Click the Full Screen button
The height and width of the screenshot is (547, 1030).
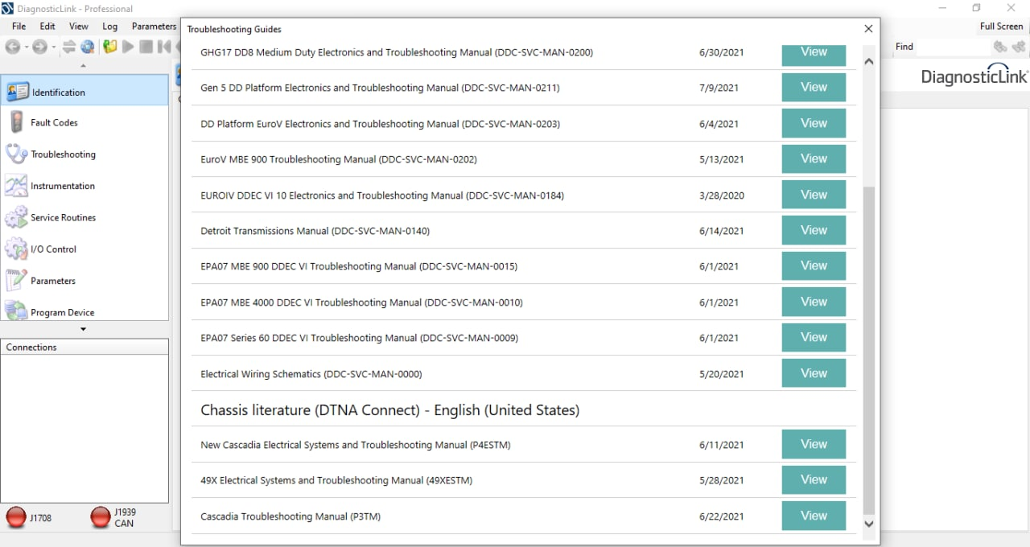tap(1001, 26)
